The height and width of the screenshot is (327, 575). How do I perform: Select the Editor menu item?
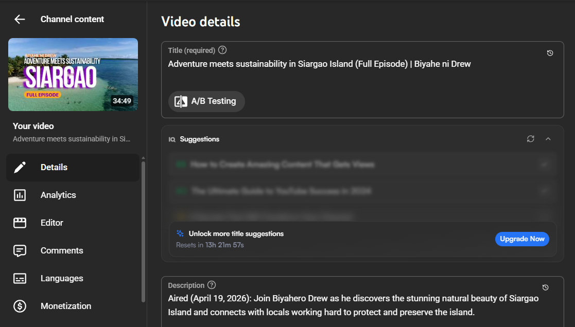tap(73, 223)
